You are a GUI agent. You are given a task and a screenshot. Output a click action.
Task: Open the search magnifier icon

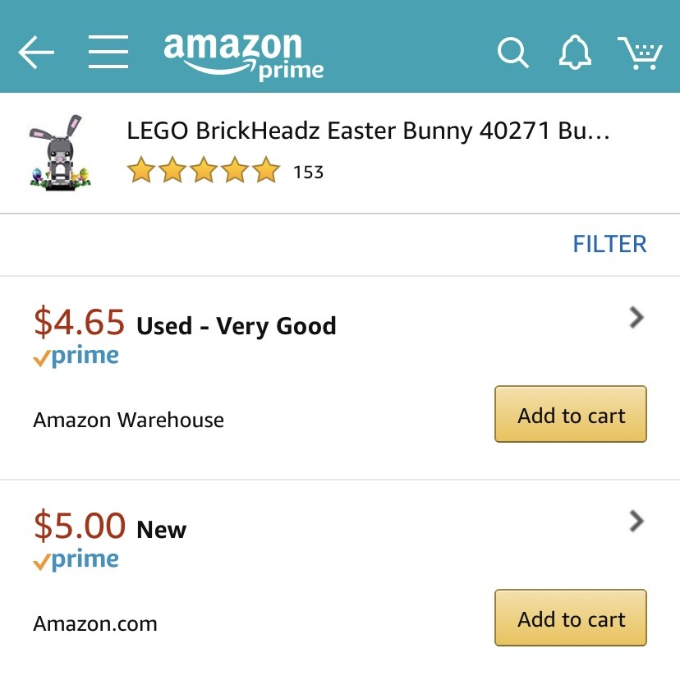(x=513, y=53)
